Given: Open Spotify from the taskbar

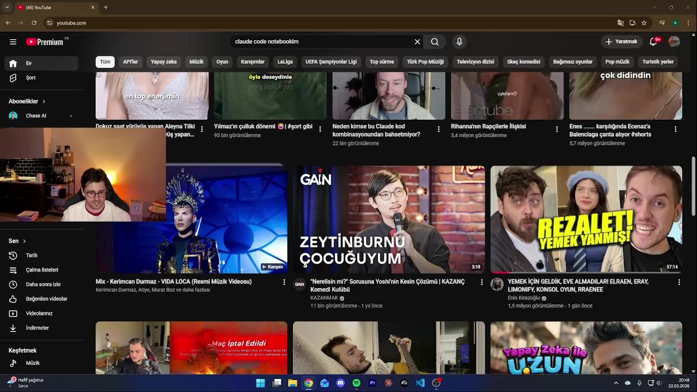Looking at the screenshot, I should pos(356,383).
